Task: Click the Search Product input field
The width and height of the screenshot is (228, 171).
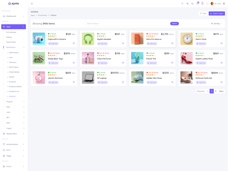Action: (x=127, y=24)
